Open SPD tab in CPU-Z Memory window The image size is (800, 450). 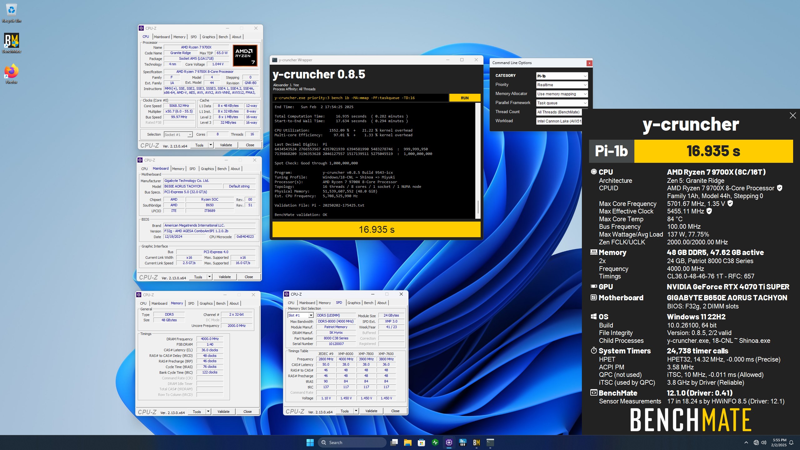[191, 303]
